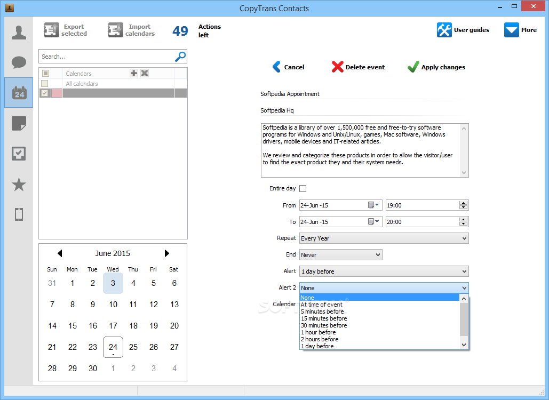Click inside the event description text area
Viewport: 549px width, 400px height.
[361, 150]
